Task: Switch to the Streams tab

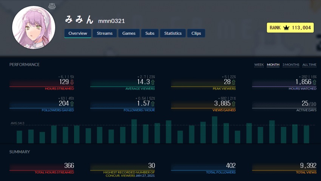Action: pyautogui.click(x=105, y=33)
